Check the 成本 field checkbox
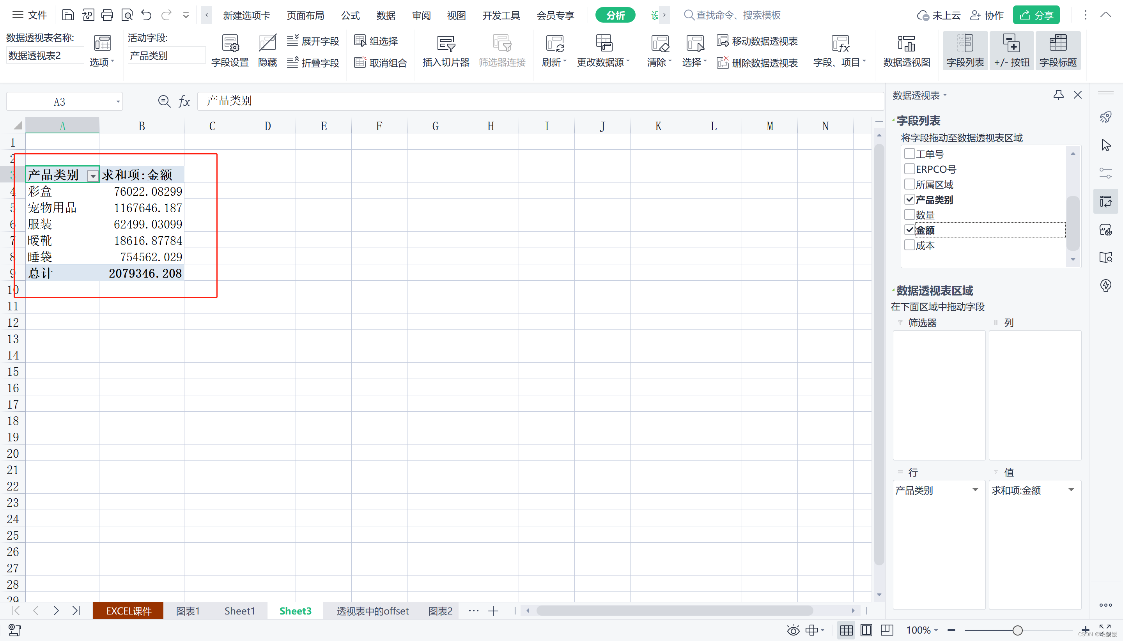Image resolution: width=1123 pixels, height=641 pixels. coord(909,245)
